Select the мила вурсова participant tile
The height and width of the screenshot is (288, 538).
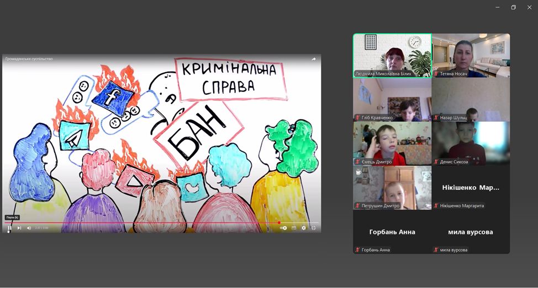(471, 231)
